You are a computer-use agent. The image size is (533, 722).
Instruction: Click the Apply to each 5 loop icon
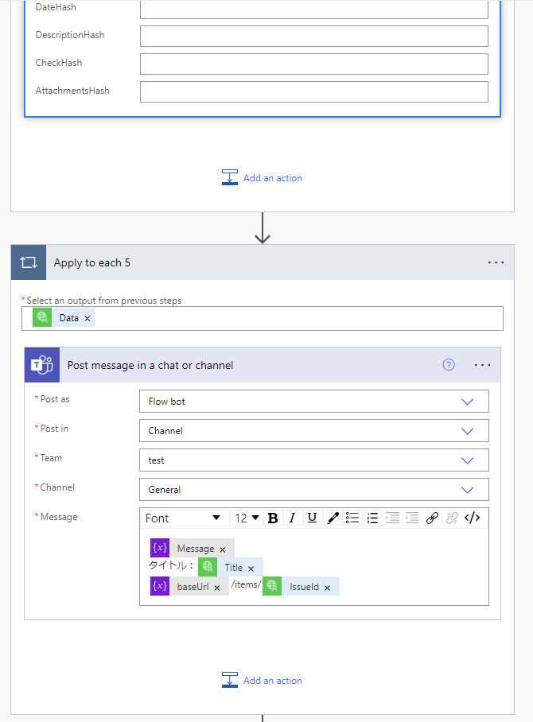point(29,262)
